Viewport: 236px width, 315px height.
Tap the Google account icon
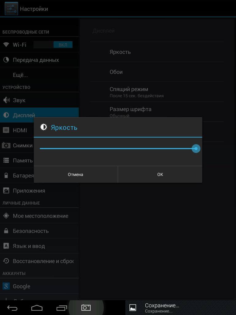pos(6,286)
